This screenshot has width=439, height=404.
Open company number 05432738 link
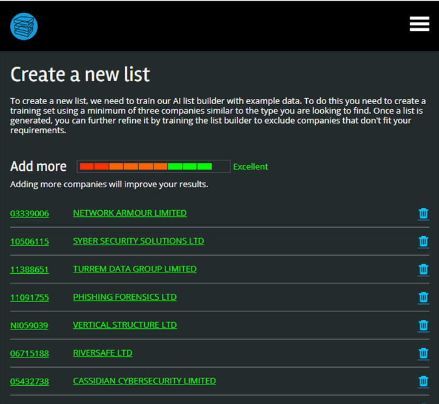pyautogui.click(x=29, y=382)
